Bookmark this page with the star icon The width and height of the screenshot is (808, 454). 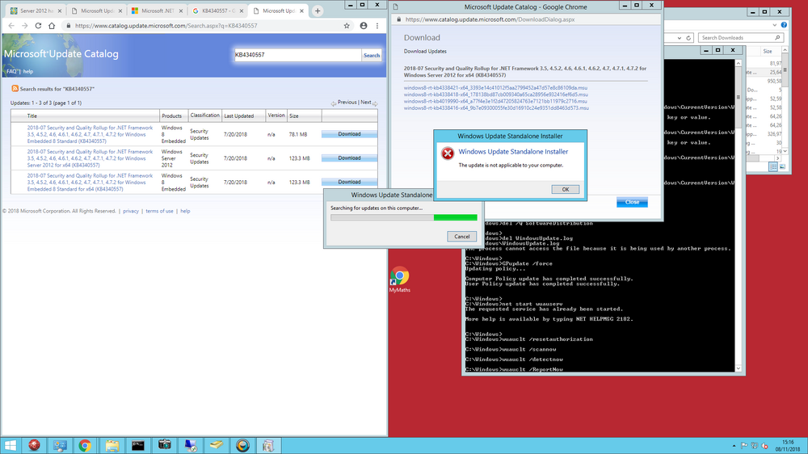coord(347,25)
